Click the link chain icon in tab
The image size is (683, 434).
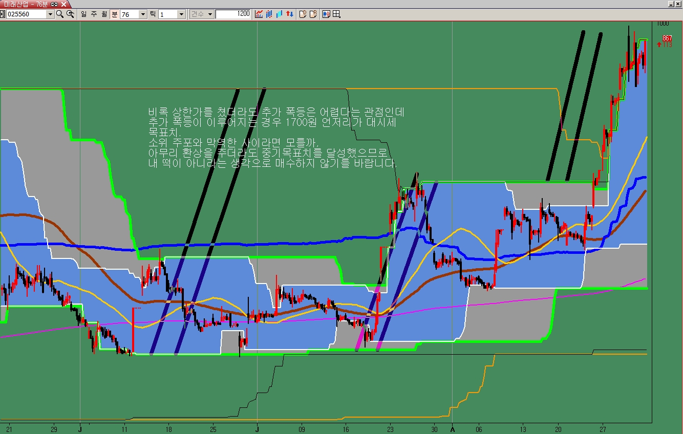coord(54,4)
